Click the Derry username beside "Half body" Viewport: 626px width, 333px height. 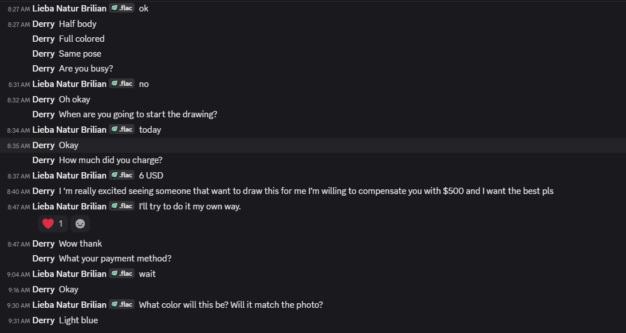[44, 24]
